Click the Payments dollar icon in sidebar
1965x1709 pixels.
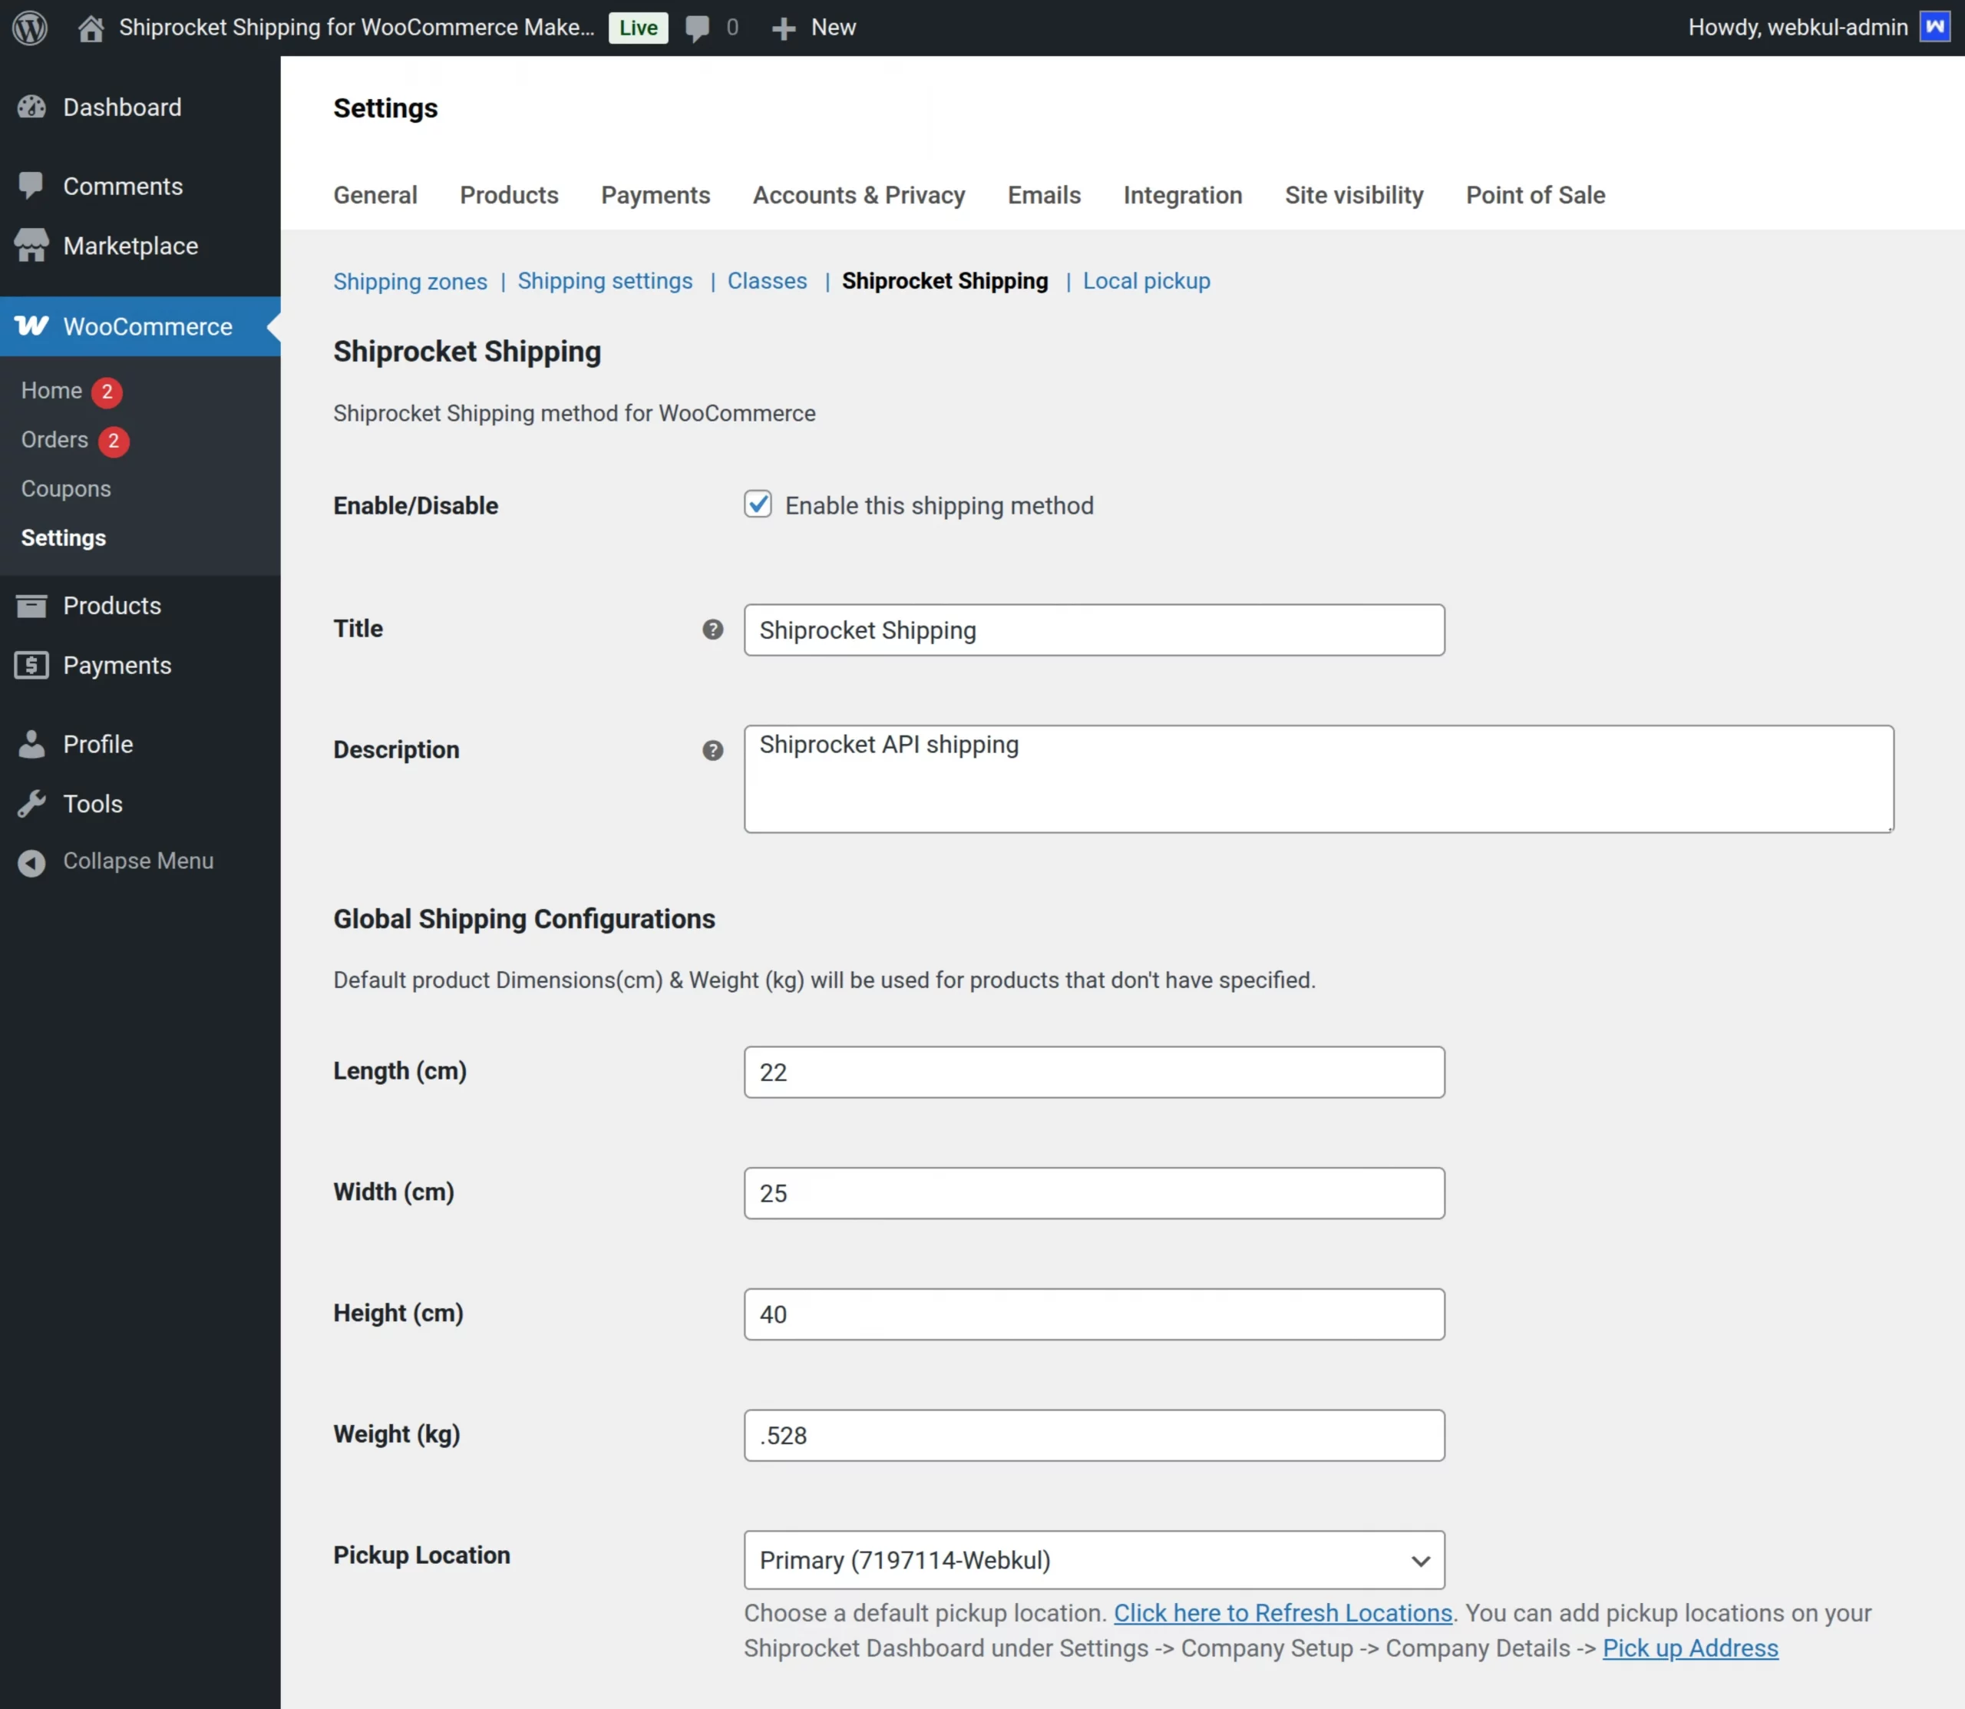(31, 665)
